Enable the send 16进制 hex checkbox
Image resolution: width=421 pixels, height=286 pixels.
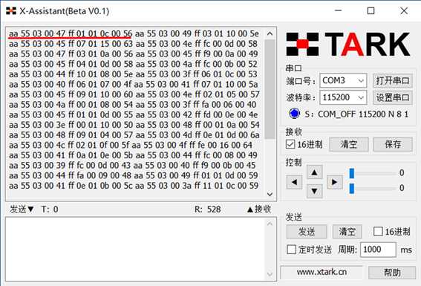click(378, 231)
